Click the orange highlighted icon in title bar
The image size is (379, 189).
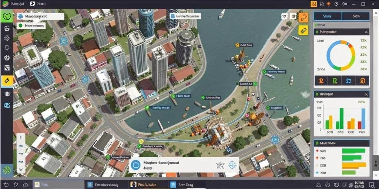(313, 4)
